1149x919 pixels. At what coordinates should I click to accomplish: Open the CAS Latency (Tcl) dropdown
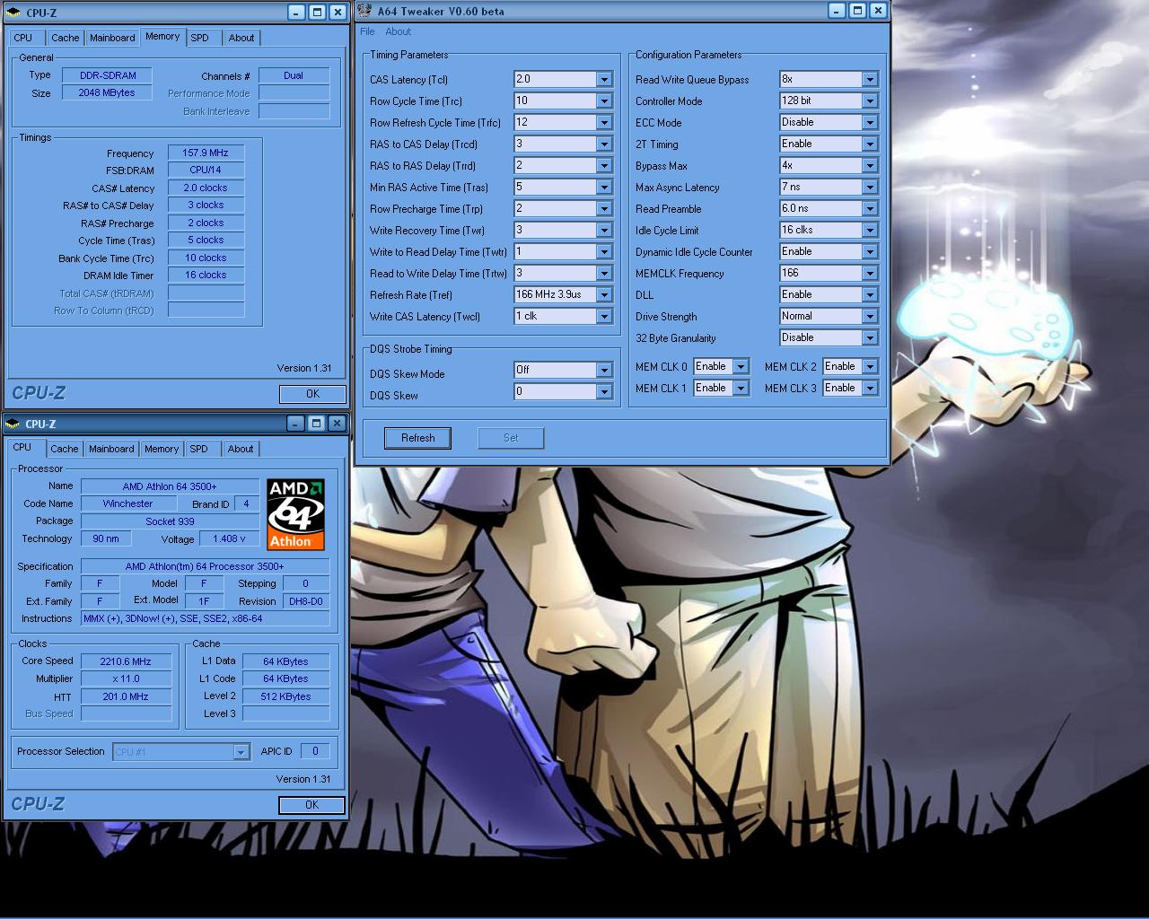point(604,79)
